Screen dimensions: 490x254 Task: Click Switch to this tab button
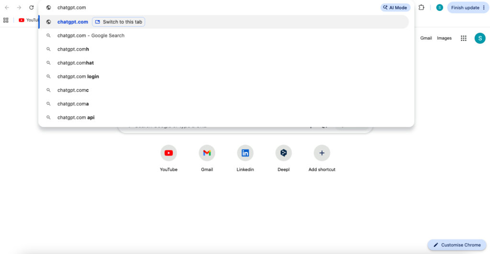(x=119, y=22)
